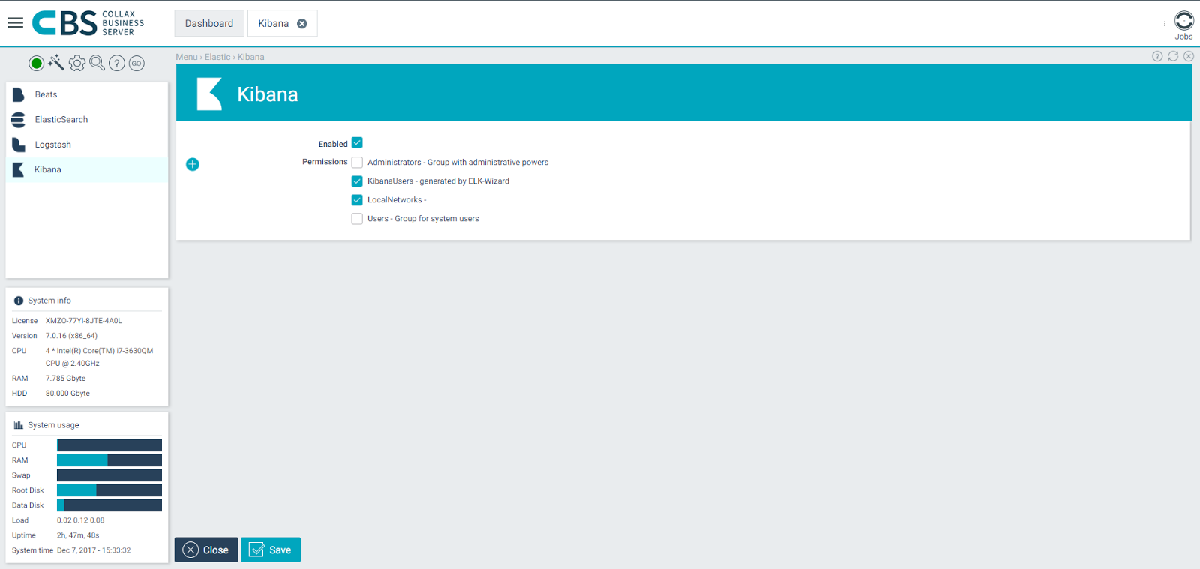
Task: Click the Load value 0.02 0.12 0.08
Action: pos(80,520)
